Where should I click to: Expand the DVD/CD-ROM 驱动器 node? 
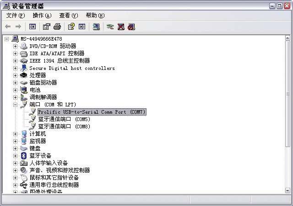click(15, 46)
